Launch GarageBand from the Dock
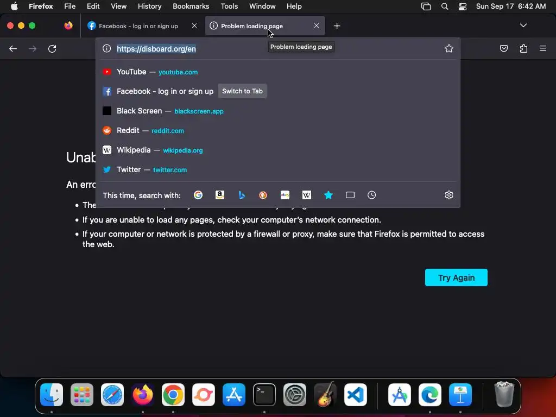This screenshot has height=417, width=556. pyautogui.click(x=325, y=395)
